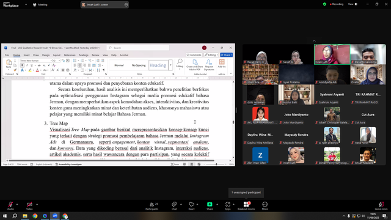Click the Word zoom slider
Screen dimensions: 391x220
(x=216, y=164)
